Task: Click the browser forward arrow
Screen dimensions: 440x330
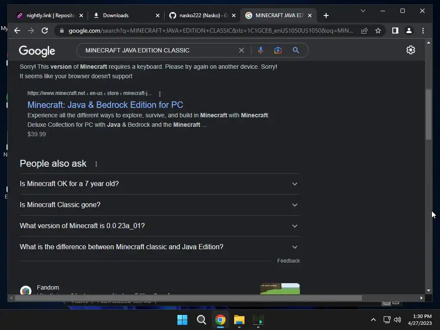Action: coord(31,31)
